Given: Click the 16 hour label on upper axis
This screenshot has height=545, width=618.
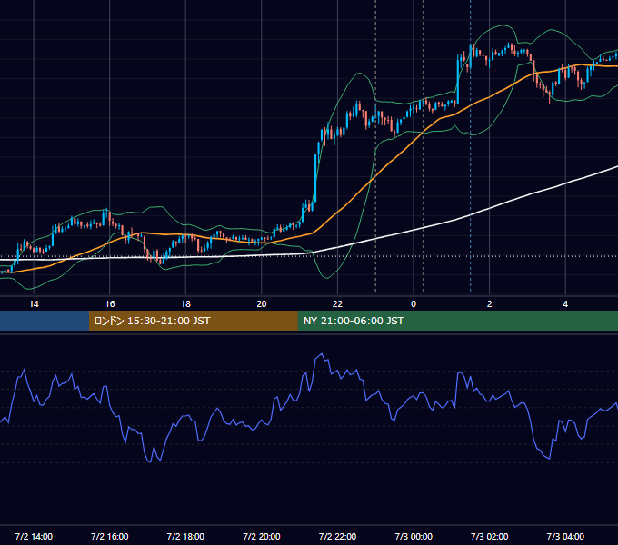Looking at the screenshot, I should pyautogui.click(x=110, y=304).
